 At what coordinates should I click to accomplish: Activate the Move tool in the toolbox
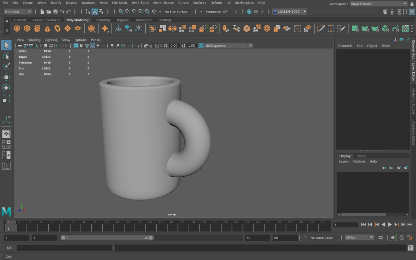[x=6, y=77]
